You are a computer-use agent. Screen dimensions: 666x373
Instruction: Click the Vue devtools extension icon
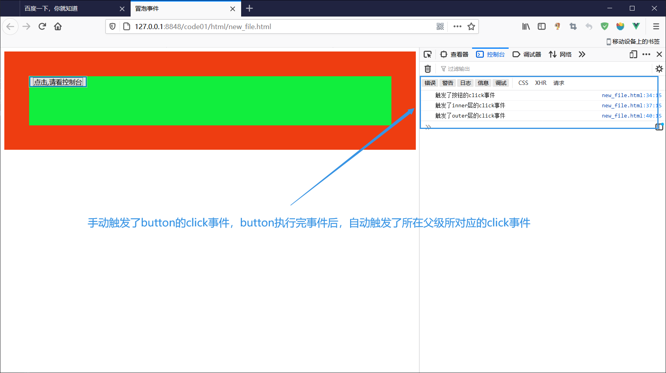pos(636,26)
